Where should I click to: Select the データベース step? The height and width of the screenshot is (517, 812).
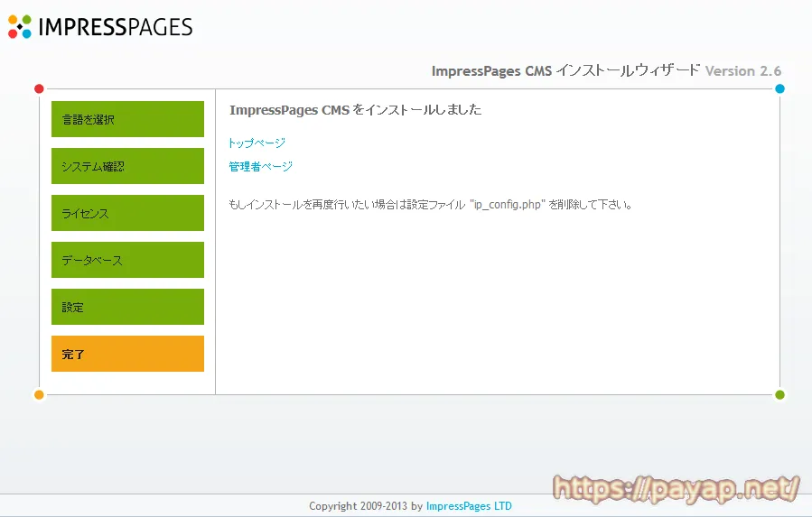click(x=127, y=260)
